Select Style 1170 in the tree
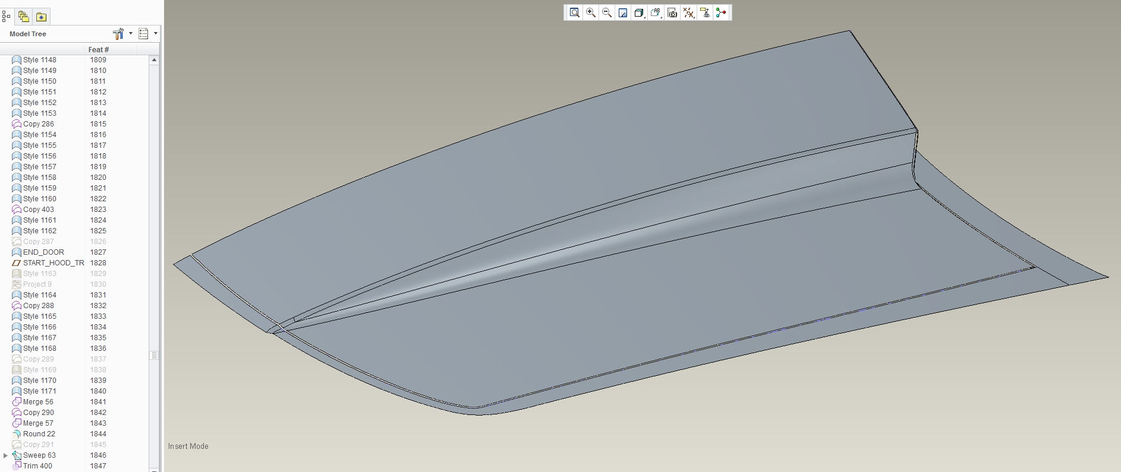Screen dimensions: 1121x472 (x=40, y=381)
